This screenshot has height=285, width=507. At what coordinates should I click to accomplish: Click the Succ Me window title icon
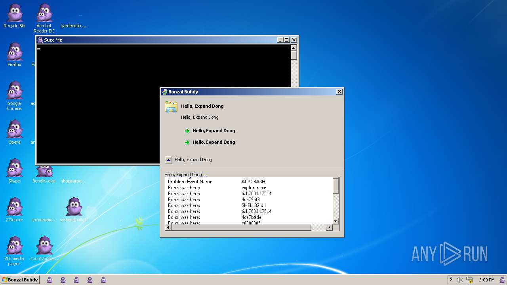[x=40, y=40]
